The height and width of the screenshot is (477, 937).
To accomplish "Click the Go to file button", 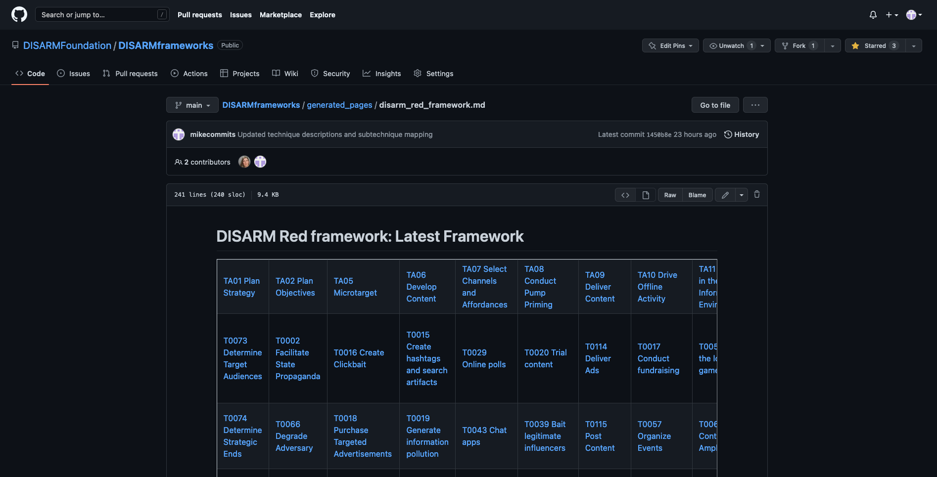I will [715, 105].
